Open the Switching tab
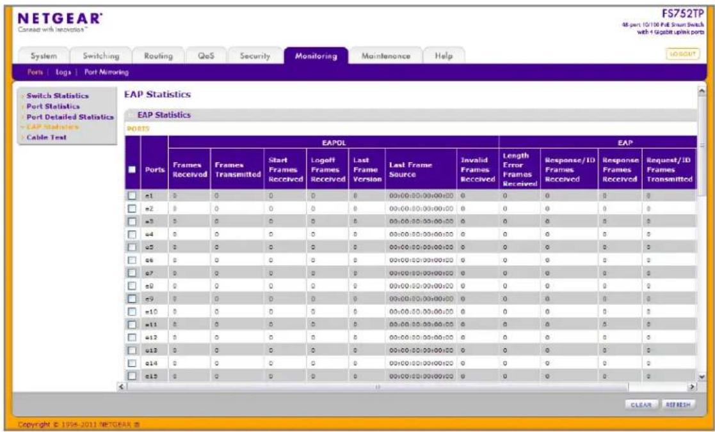Image resolution: width=715 pixels, height=432 pixels. 100,56
